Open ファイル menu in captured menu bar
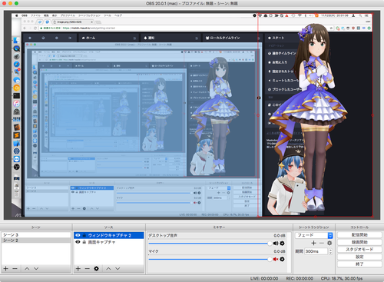Image resolution: width=384 pixels, height=282 pixels. (36, 15)
